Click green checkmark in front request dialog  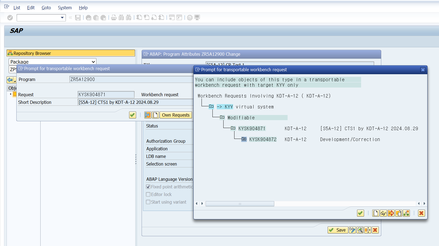pos(361,213)
